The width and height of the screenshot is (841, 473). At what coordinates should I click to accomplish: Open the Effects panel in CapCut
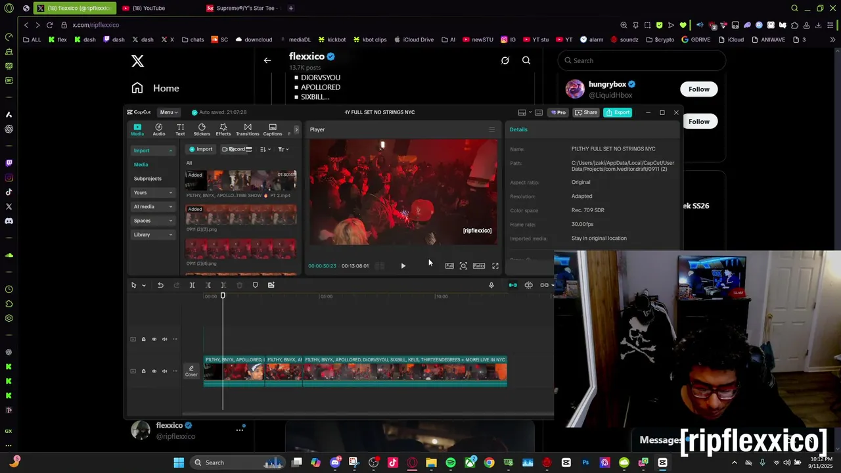223,129
